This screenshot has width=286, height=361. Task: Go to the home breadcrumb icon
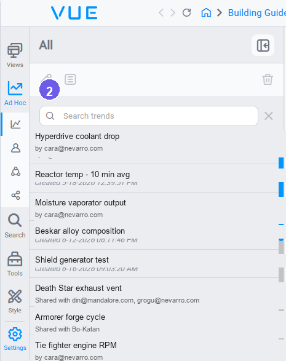click(x=206, y=13)
